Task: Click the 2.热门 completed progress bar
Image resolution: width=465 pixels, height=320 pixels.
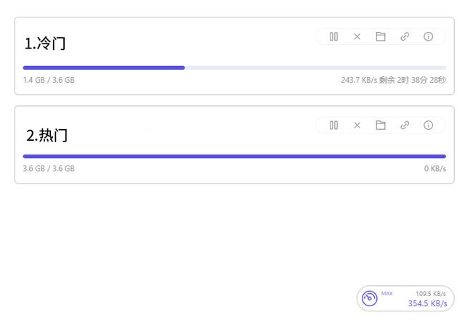Action: (x=234, y=156)
